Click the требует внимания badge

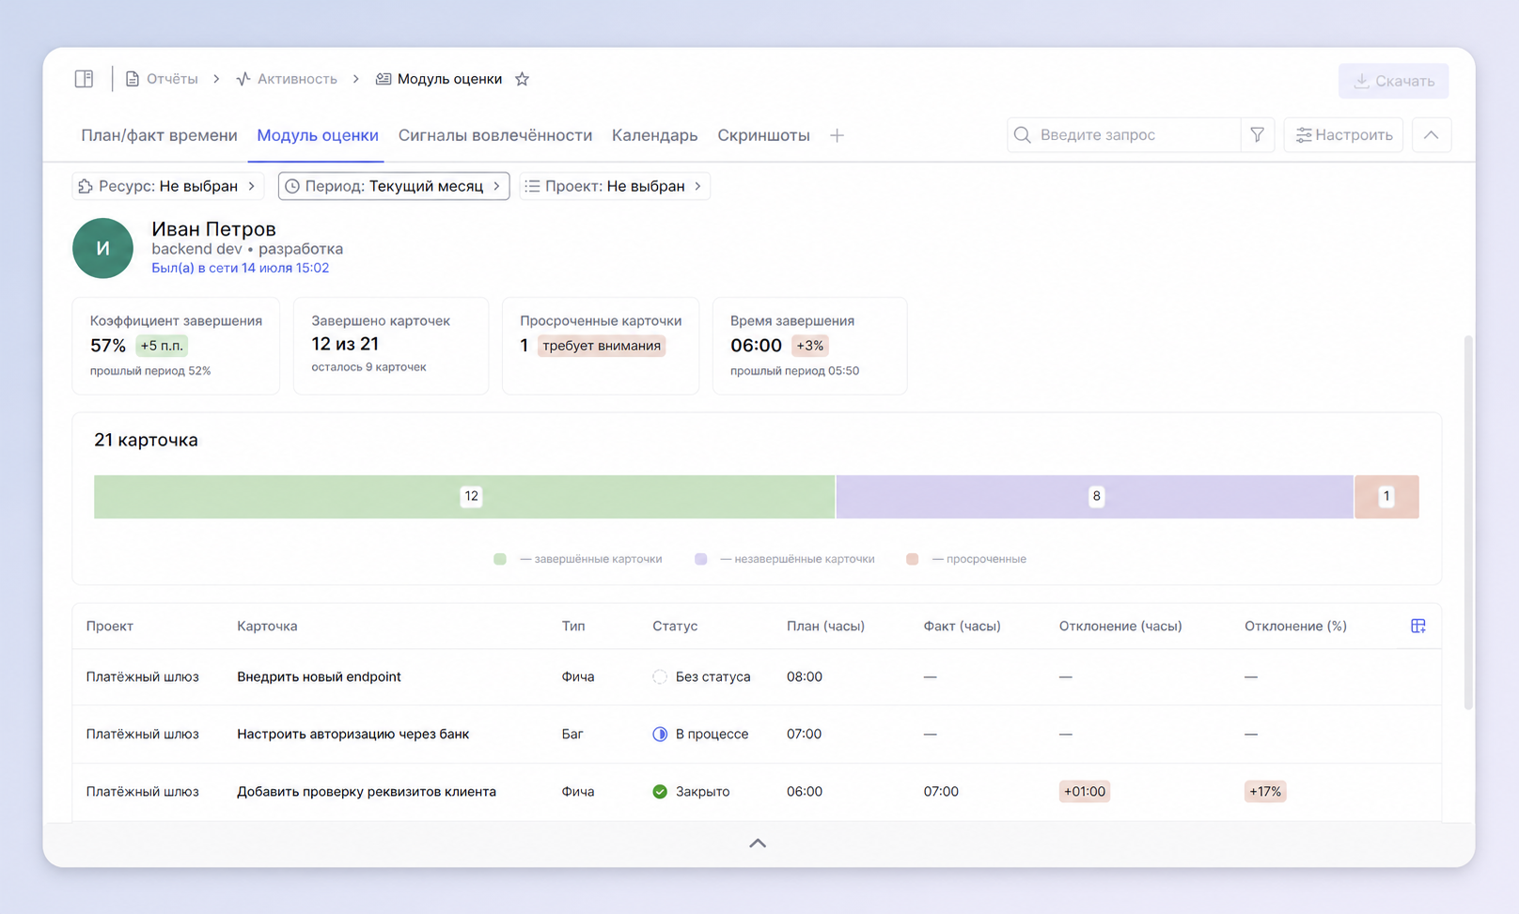602,346
